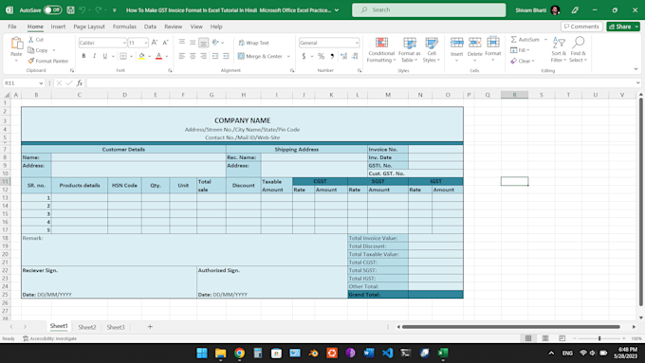
Task: Open Cell Styles gallery
Action: 432,49
